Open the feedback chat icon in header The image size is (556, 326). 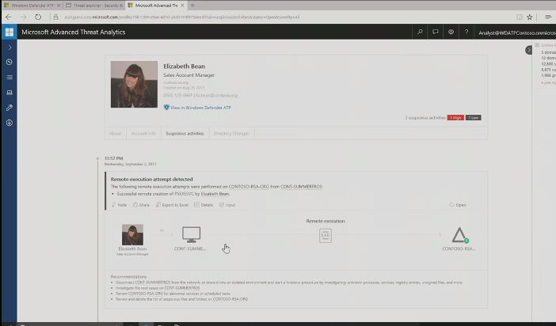point(435,32)
